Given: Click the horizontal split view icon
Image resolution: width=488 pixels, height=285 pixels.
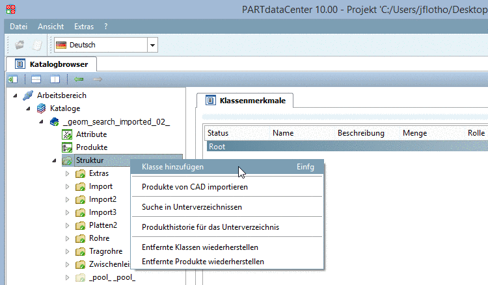Looking at the screenshot, I should (36, 79).
